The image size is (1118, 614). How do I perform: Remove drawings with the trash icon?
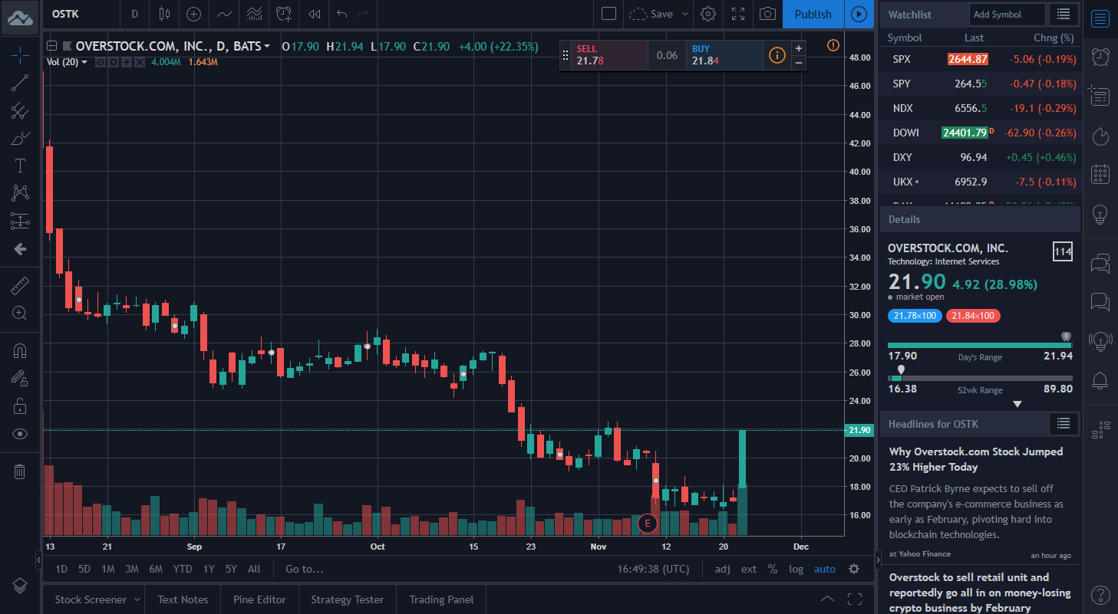(20, 471)
